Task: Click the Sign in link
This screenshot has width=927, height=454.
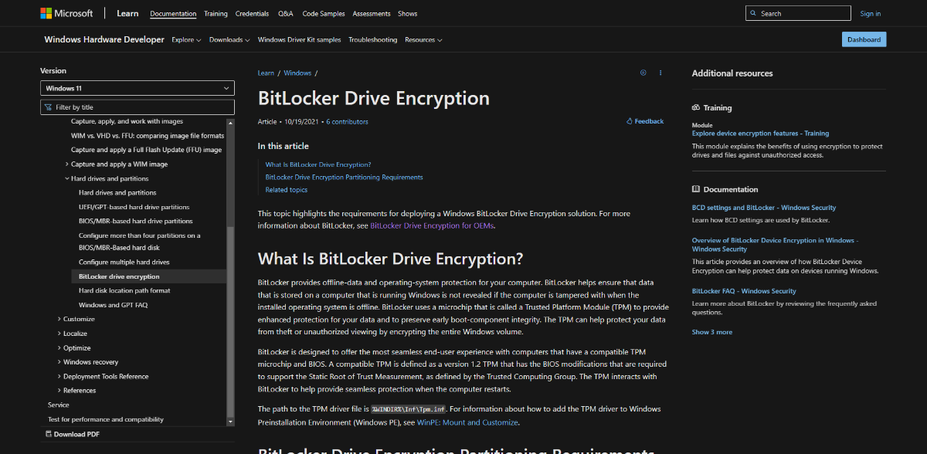Action: (x=871, y=14)
